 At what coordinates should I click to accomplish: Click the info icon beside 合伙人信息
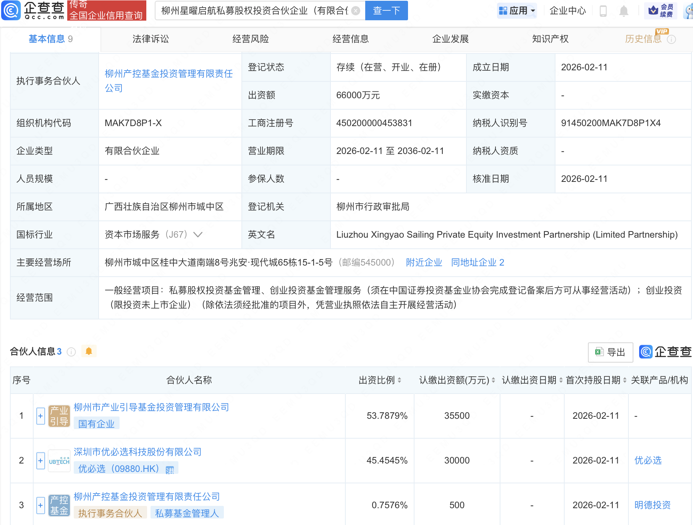pyautogui.click(x=71, y=352)
